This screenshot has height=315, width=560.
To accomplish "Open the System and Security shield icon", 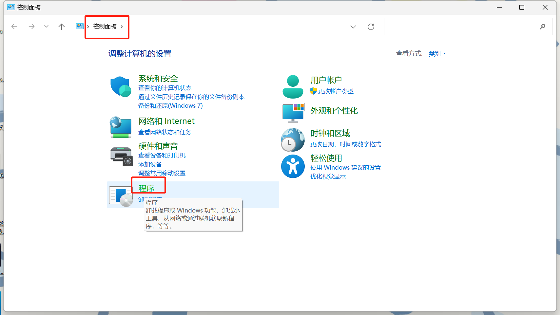I will click(121, 87).
